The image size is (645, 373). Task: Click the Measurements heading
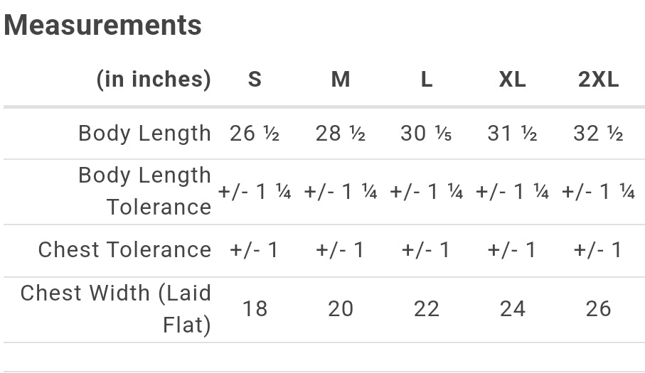[x=103, y=26]
